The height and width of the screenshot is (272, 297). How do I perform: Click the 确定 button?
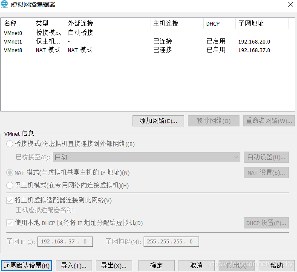tap(156, 265)
